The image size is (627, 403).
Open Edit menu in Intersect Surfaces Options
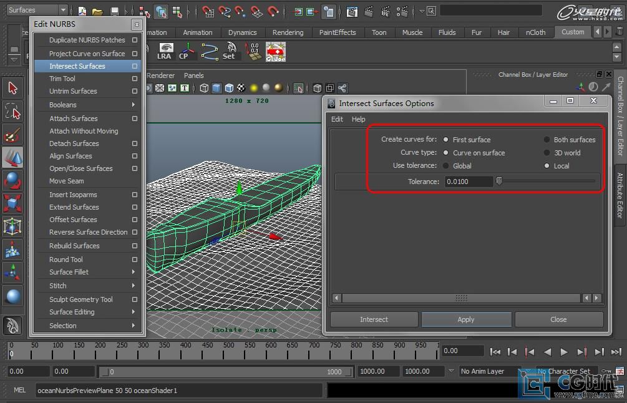337,119
